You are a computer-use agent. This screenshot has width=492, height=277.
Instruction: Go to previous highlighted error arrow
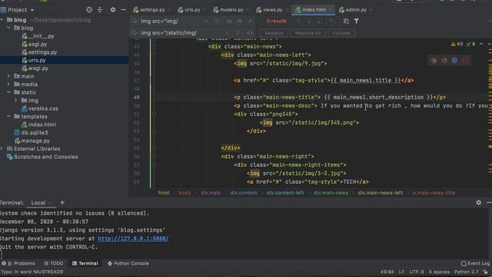[481, 44]
